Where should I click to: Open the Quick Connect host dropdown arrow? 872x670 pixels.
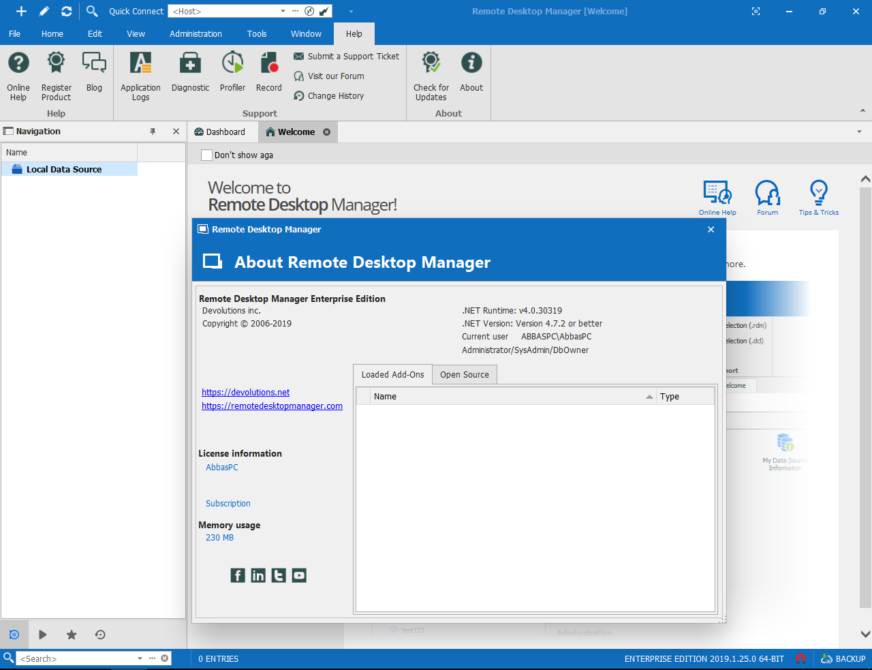pyautogui.click(x=283, y=11)
